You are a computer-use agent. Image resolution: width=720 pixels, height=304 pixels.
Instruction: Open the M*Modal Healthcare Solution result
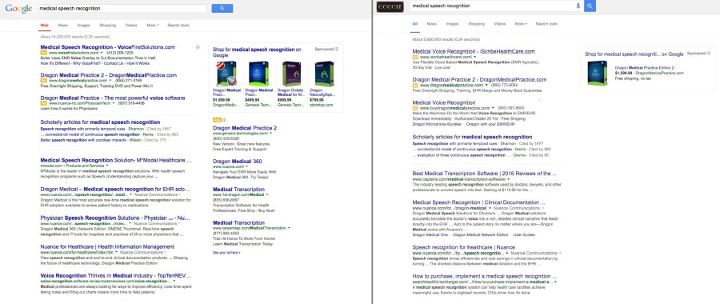click(x=116, y=160)
